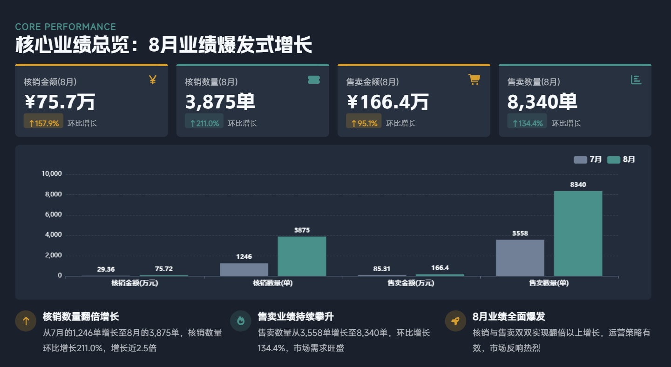Click the 售卖数量(8月) card title

(x=534, y=82)
